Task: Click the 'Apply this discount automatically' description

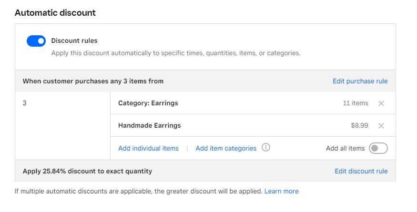Action: click(x=176, y=53)
